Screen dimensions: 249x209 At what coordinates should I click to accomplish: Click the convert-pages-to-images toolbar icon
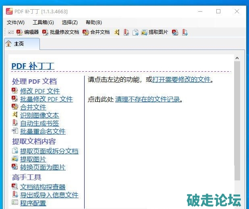tap(175, 32)
